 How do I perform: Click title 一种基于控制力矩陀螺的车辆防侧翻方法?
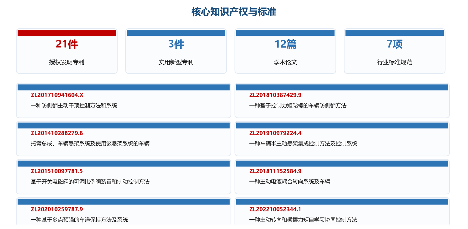(298, 106)
